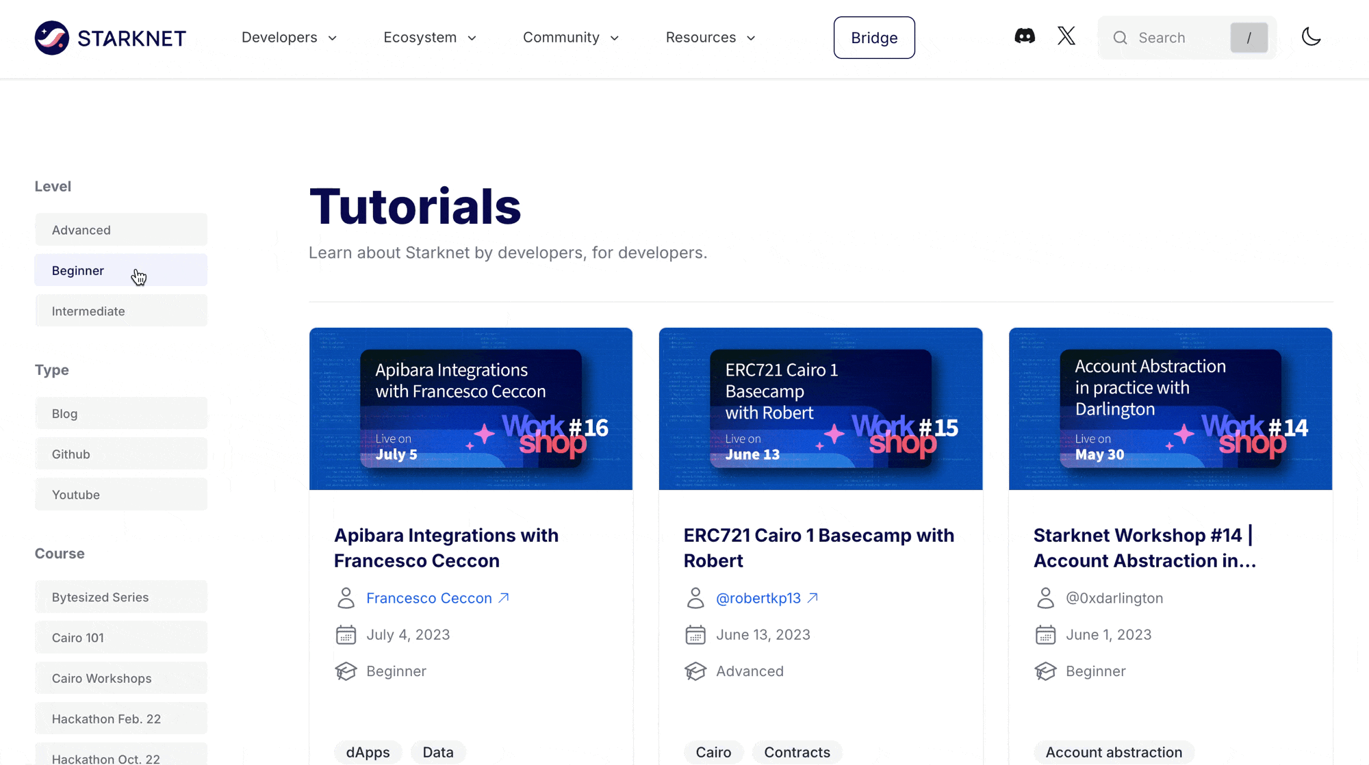Click the Bridge button
This screenshot has width=1369, height=765.
pyautogui.click(x=873, y=38)
